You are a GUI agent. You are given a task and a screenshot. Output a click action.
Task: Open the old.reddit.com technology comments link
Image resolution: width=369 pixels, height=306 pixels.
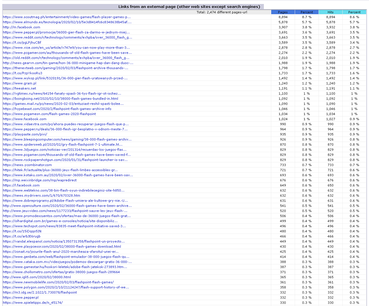click(66, 58)
